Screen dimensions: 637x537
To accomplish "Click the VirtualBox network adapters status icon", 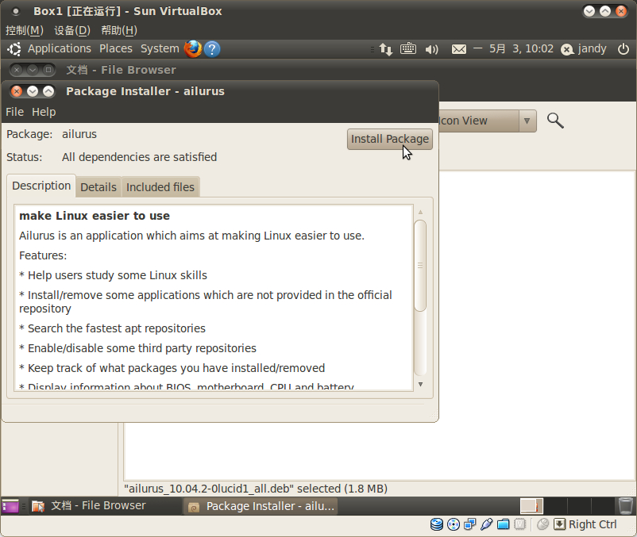I will [x=470, y=524].
